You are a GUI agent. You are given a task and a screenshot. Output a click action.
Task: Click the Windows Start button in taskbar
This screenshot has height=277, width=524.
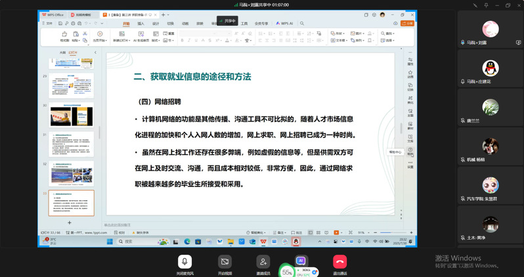(x=110, y=242)
